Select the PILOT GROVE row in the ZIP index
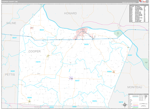 (x=137, y=14)
